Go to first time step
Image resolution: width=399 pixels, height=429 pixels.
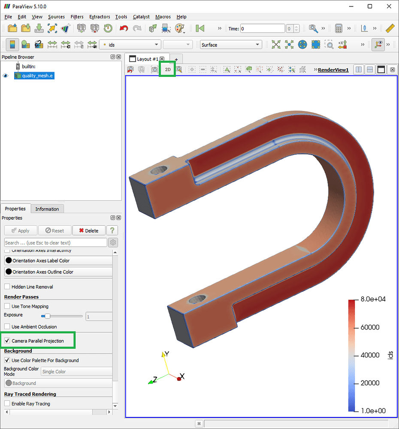(200, 28)
